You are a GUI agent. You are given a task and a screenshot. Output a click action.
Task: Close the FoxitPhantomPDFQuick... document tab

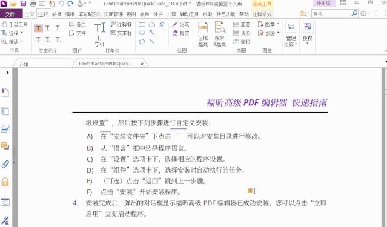(142, 64)
